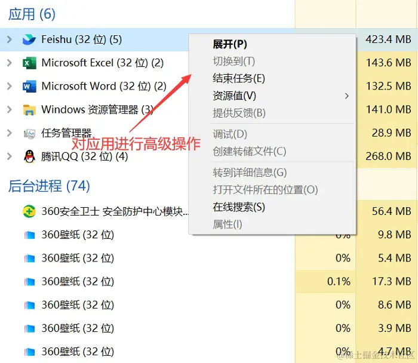Click the 8.6 MB memory value

point(395,305)
